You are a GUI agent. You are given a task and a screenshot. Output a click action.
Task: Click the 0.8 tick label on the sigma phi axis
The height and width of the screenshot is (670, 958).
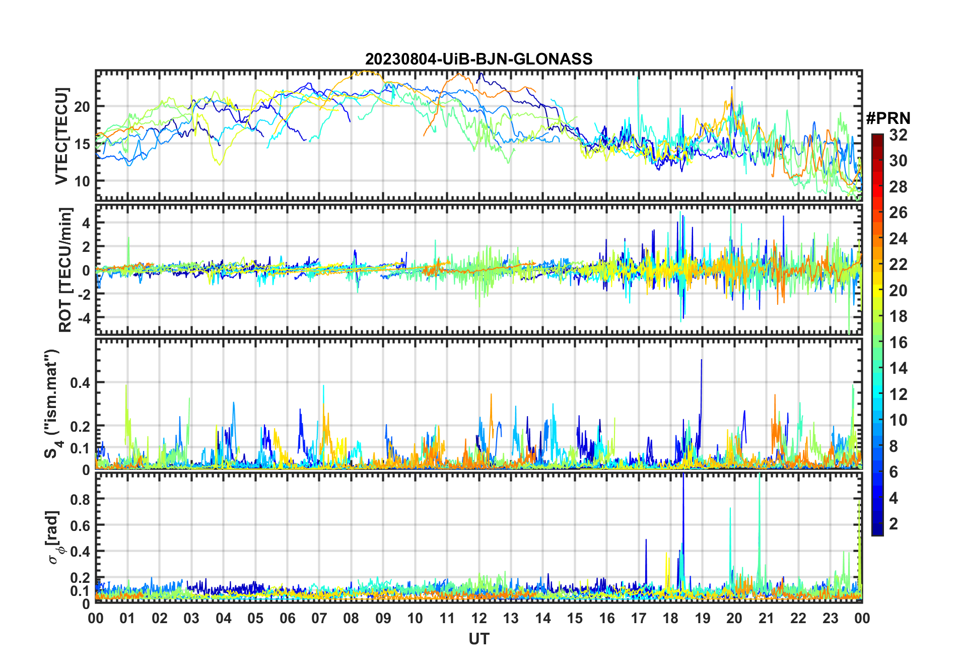point(80,499)
